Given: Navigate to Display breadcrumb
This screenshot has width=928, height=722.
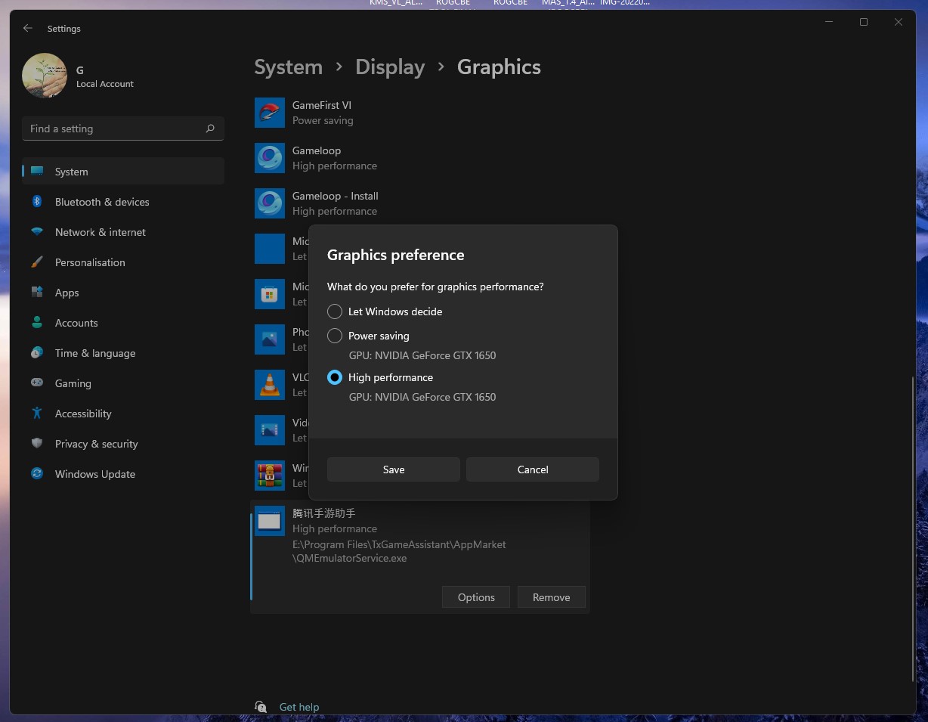Looking at the screenshot, I should coord(390,67).
